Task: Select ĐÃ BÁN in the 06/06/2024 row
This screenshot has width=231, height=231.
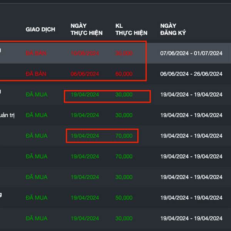Action: (x=36, y=74)
